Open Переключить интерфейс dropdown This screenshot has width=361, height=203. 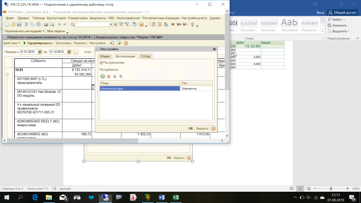point(24,31)
